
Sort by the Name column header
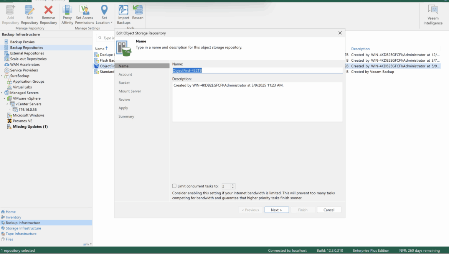100,49
